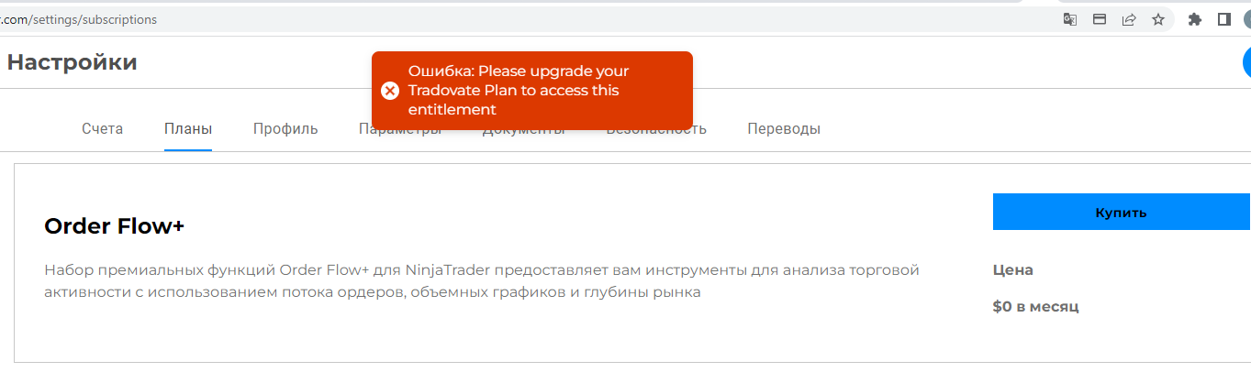Bookmark this page with the star icon
The image size is (1251, 383).
click(x=1158, y=19)
